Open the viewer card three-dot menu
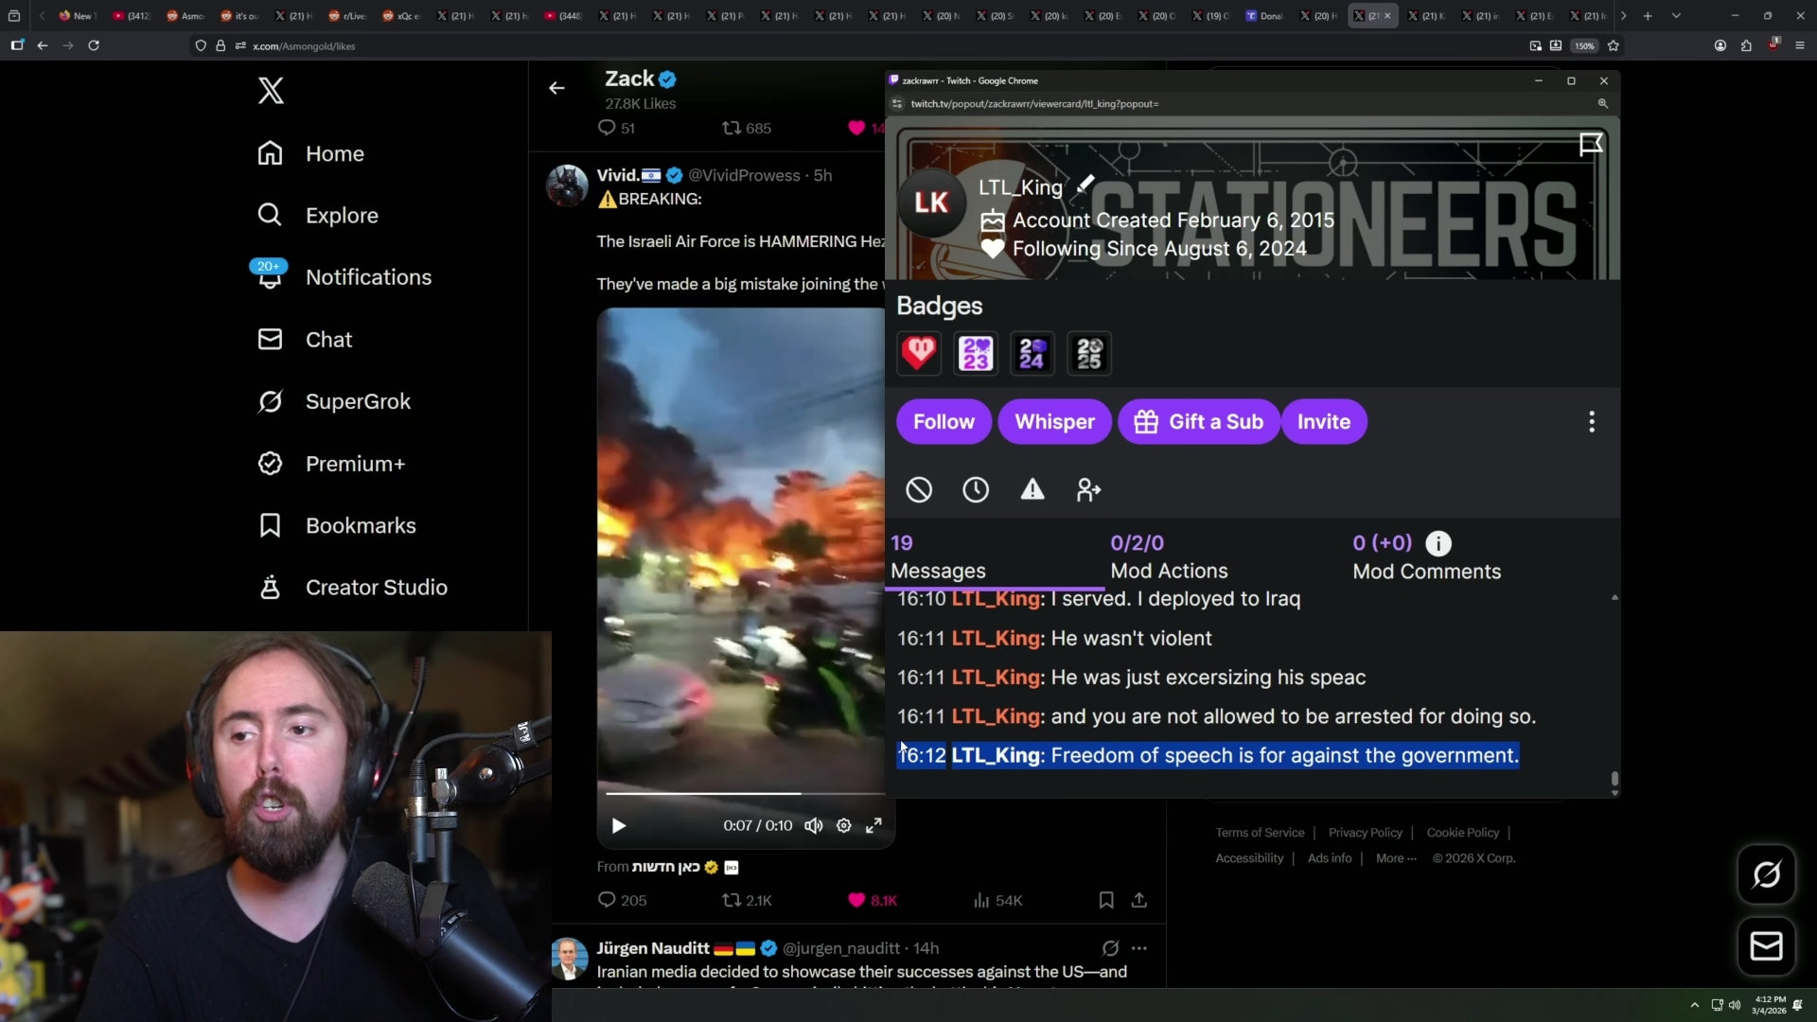The height and width of the screenshot is (1022, 1817). pos(1592,421)
